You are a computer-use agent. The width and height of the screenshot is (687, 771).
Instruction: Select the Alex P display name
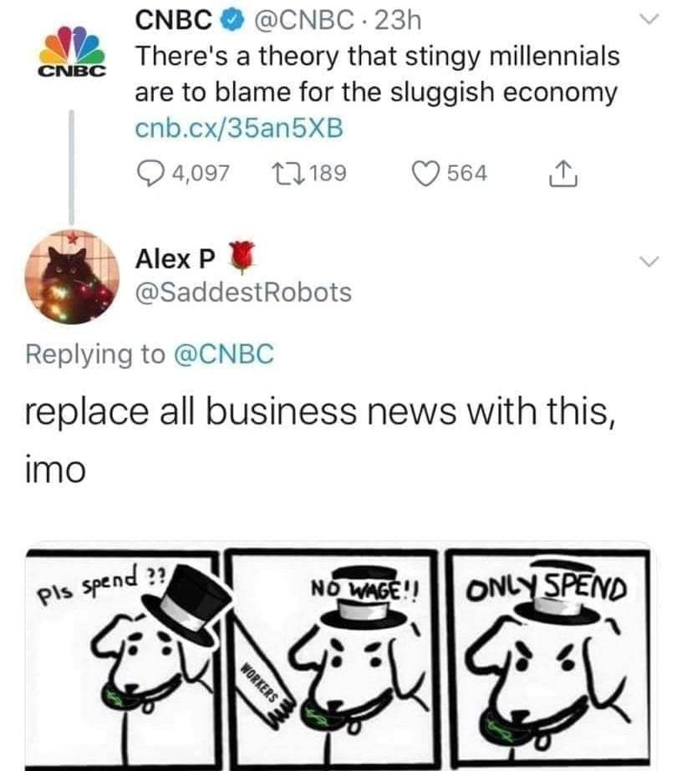(176, 259)
